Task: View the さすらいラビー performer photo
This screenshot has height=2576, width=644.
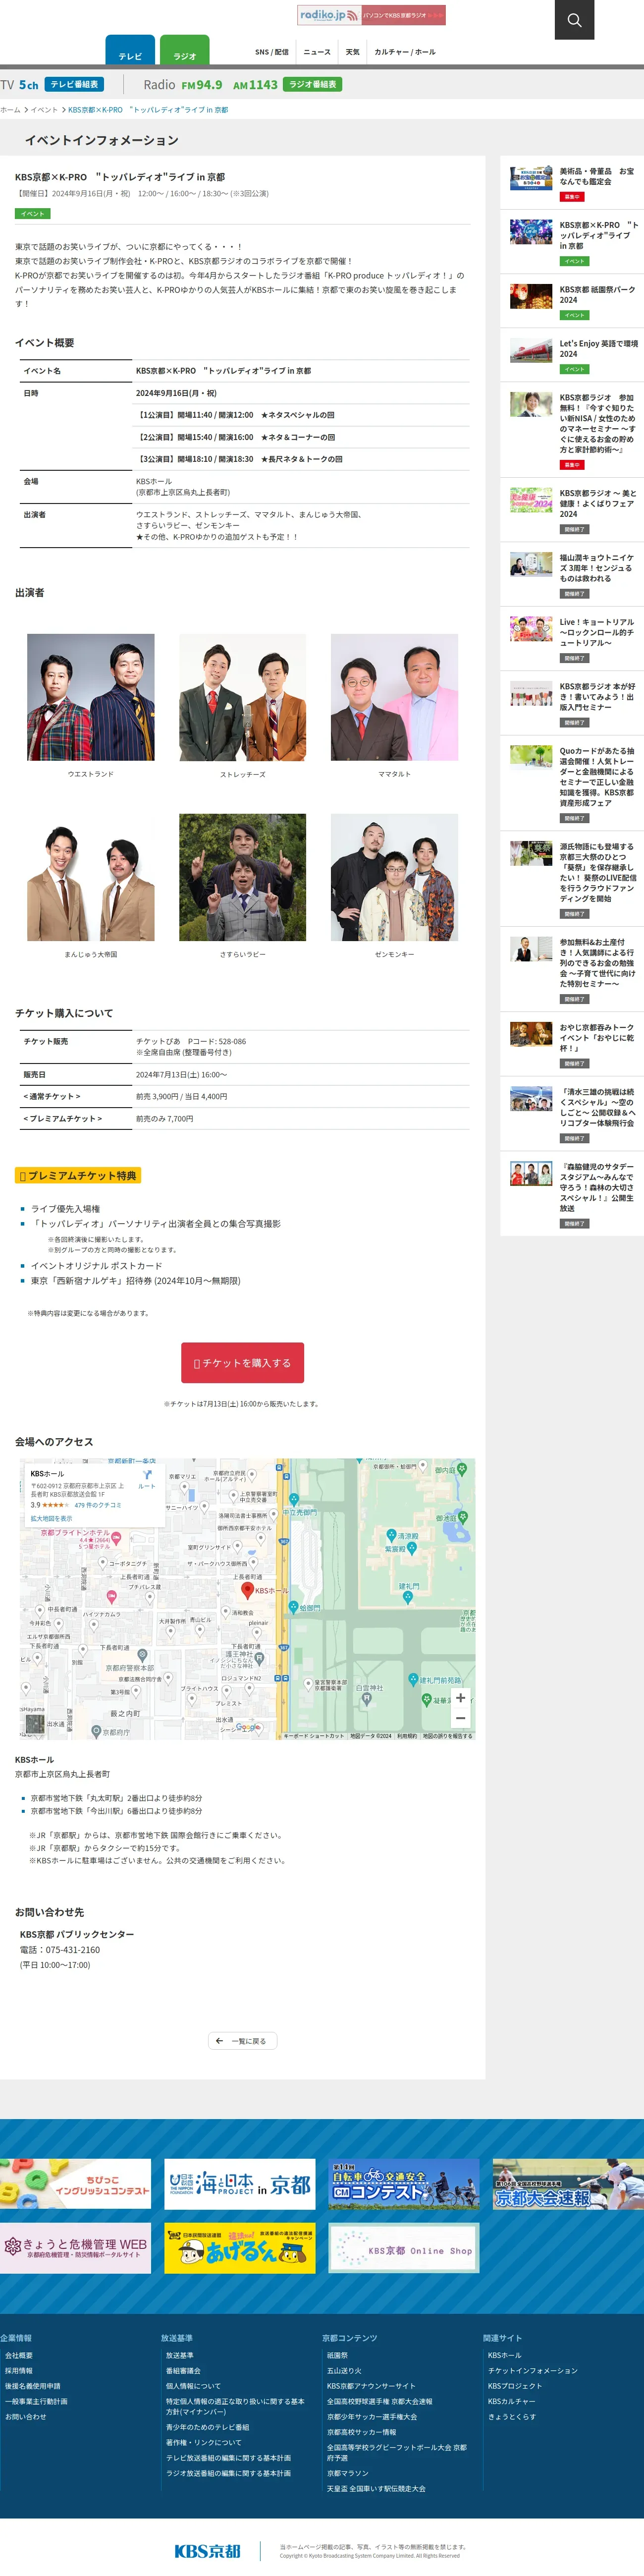Action: (x=243, y=877)
